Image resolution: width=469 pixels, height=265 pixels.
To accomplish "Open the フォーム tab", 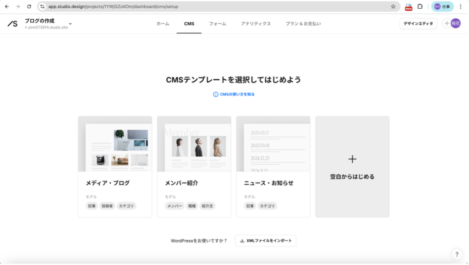I will click(x=218, y=23).
